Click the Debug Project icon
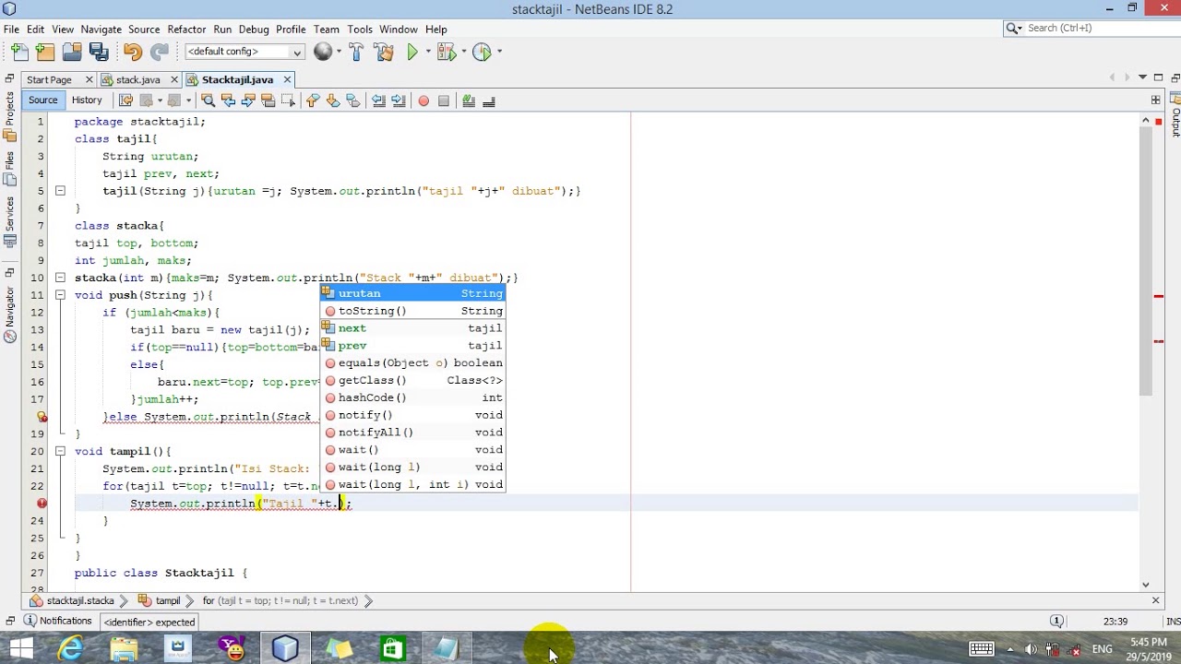 (445, 53)
